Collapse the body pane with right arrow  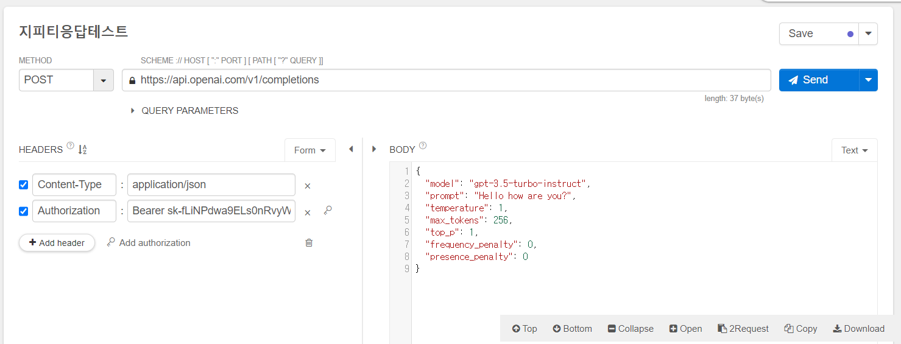click(374, 149)
